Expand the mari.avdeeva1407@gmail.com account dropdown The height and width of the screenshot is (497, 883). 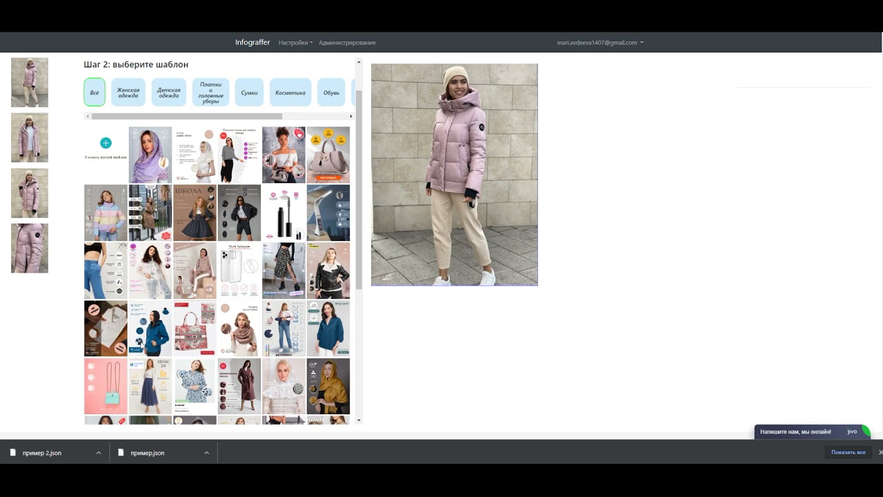(x=600, y=43)
